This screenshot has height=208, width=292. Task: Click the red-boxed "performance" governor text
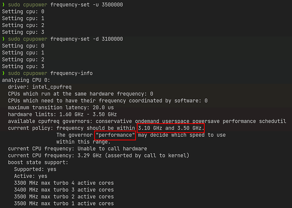click(115, 135)
